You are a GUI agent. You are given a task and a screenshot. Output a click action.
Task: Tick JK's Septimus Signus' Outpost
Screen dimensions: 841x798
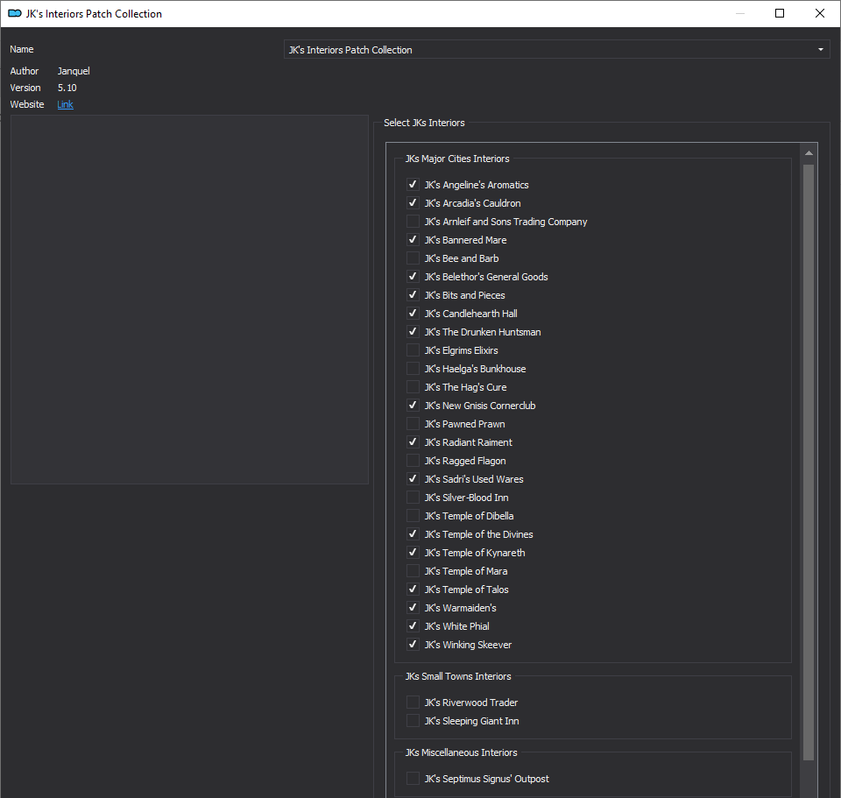pos(413,779)
